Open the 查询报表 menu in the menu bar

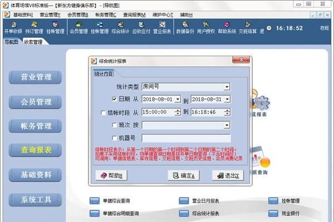134,15
